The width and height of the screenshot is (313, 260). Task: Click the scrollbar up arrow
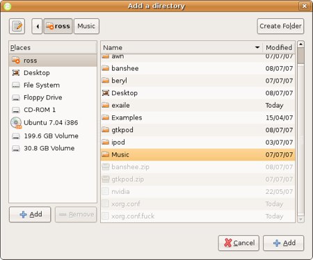coord(300,44)
